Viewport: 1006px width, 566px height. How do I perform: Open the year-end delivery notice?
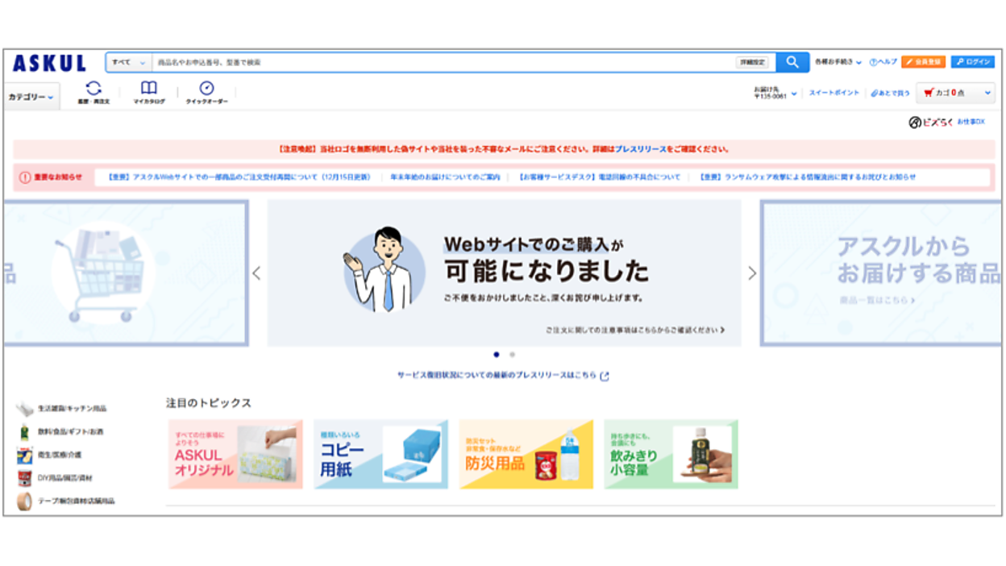coord(445,177)
